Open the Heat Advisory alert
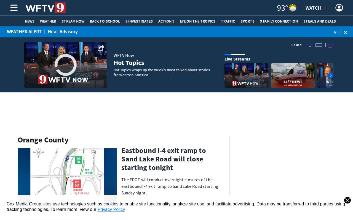The image size is (353, 220). (63, 32)
